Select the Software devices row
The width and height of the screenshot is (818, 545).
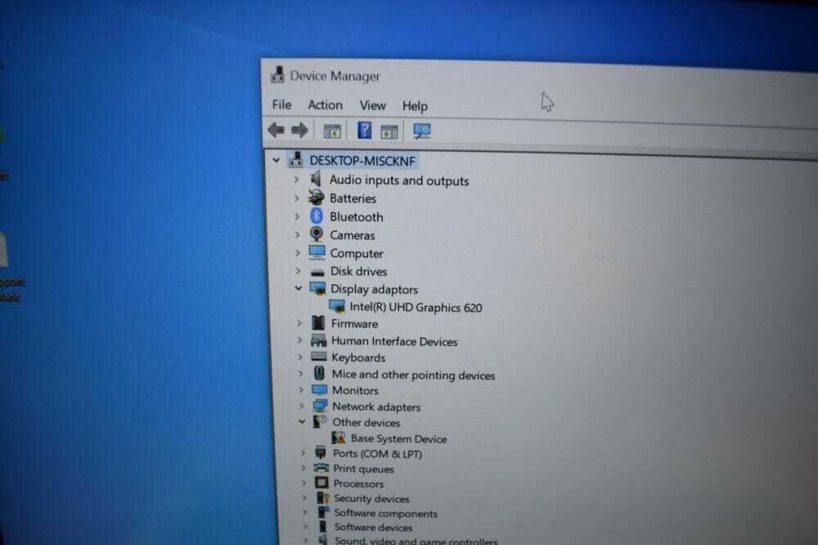[373, 527]
